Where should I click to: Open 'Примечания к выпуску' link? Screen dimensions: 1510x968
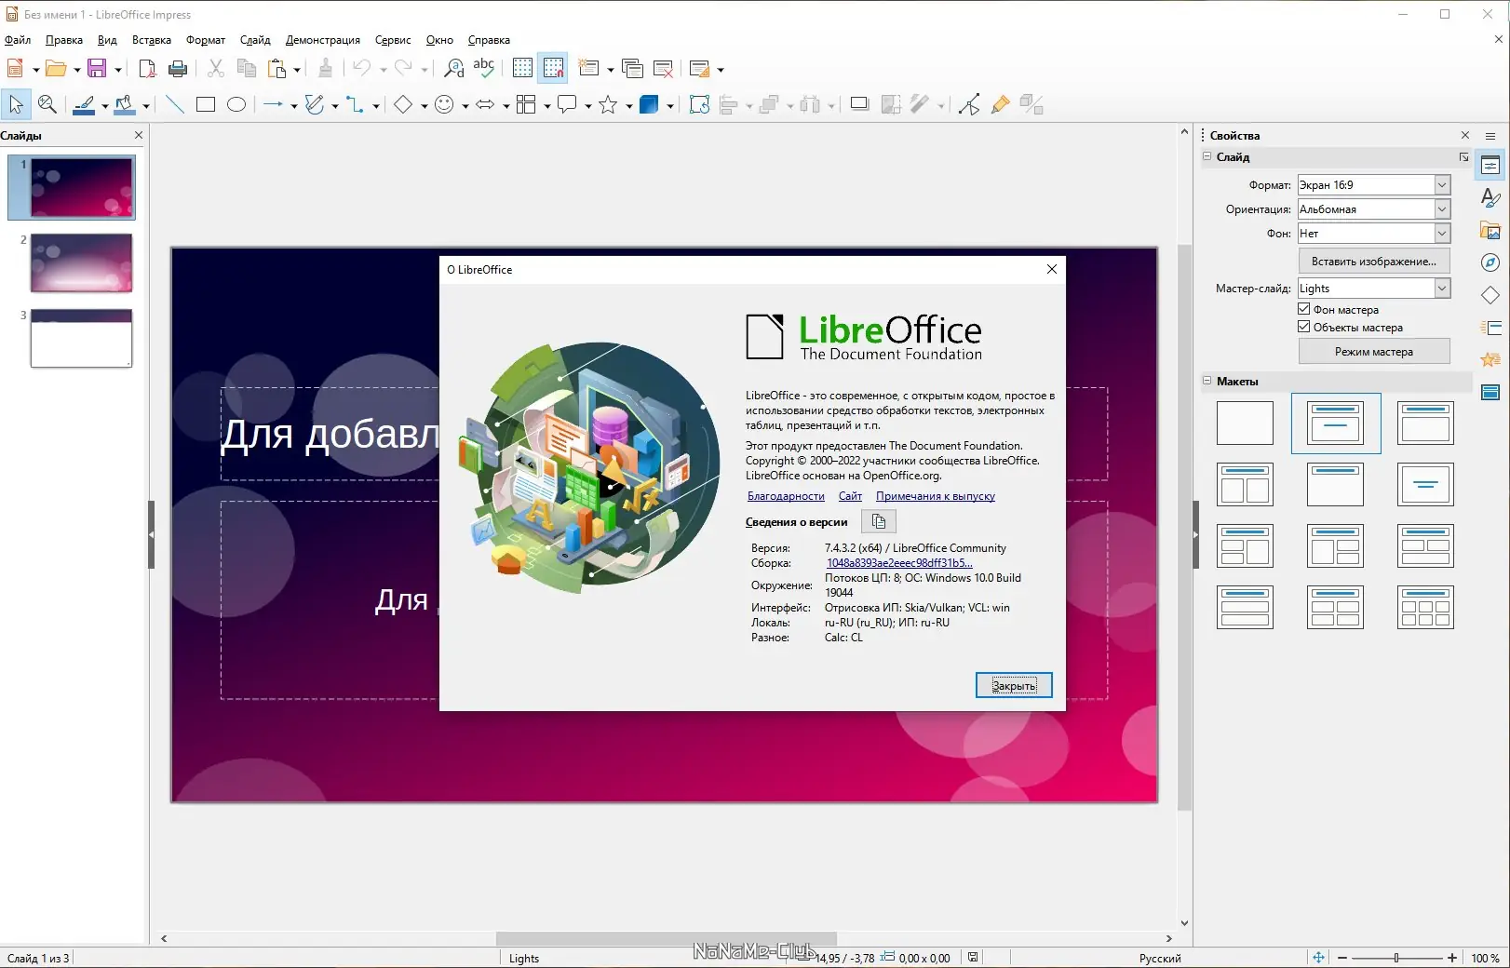pyautogui.click(x=936, y=496)
